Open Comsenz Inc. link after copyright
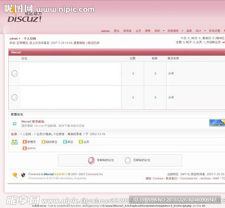 coord(95,174)
